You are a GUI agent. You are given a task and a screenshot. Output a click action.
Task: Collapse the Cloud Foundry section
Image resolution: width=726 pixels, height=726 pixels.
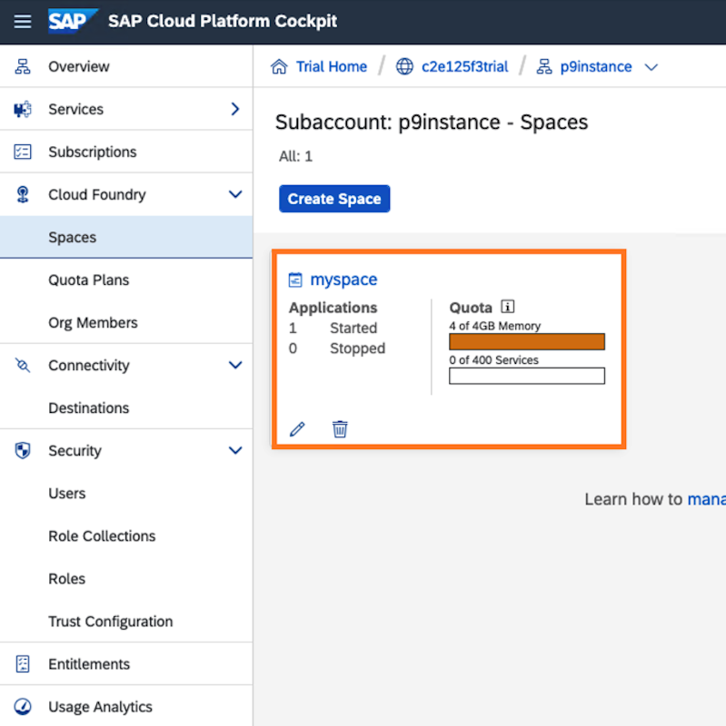(235, 194)
